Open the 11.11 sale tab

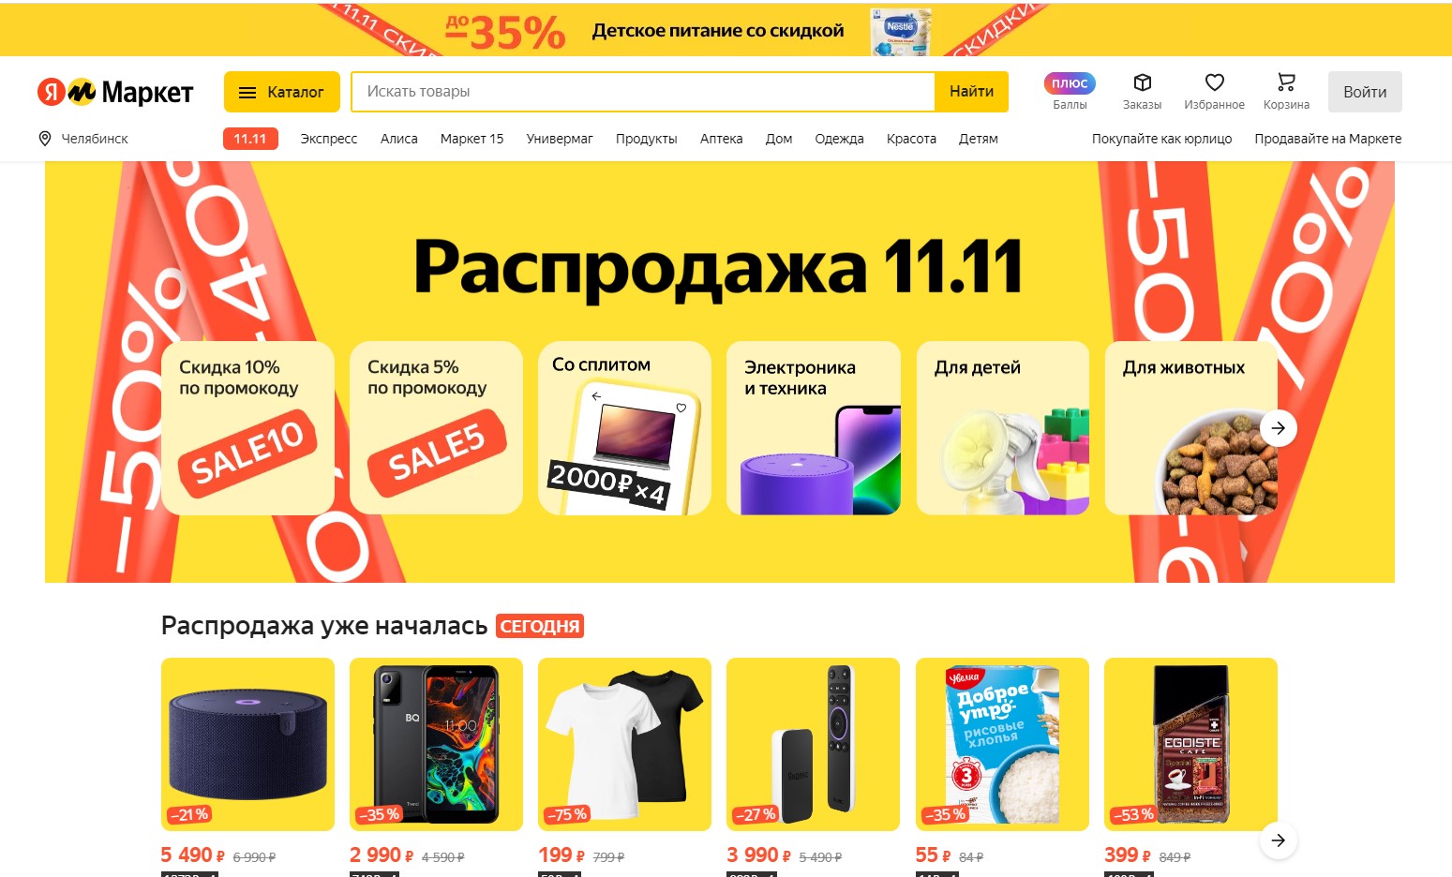click(250, 139)
